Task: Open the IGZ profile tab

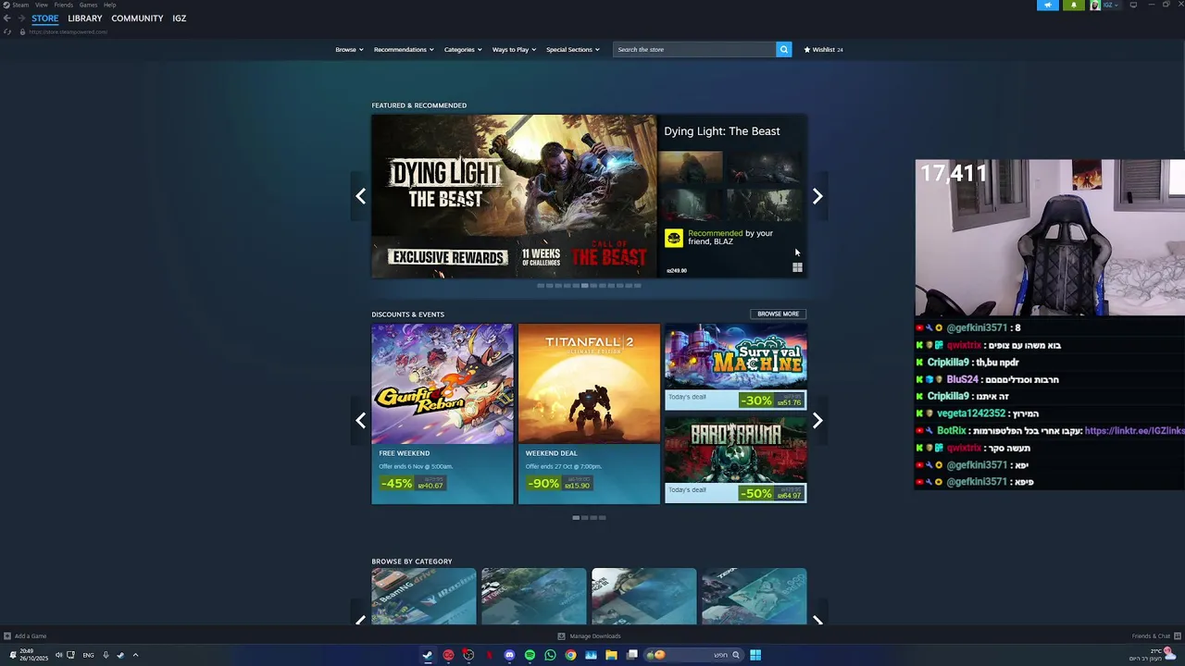Action: [180, 18]
